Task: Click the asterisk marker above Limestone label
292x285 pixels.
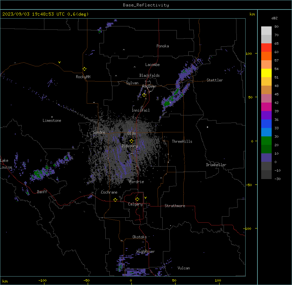Action: click(52, 117)
